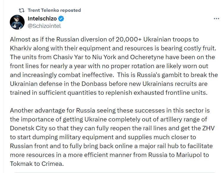Click the word Crimea ending the post
This screenshot has height=173, width=224.
click(53, 164)
